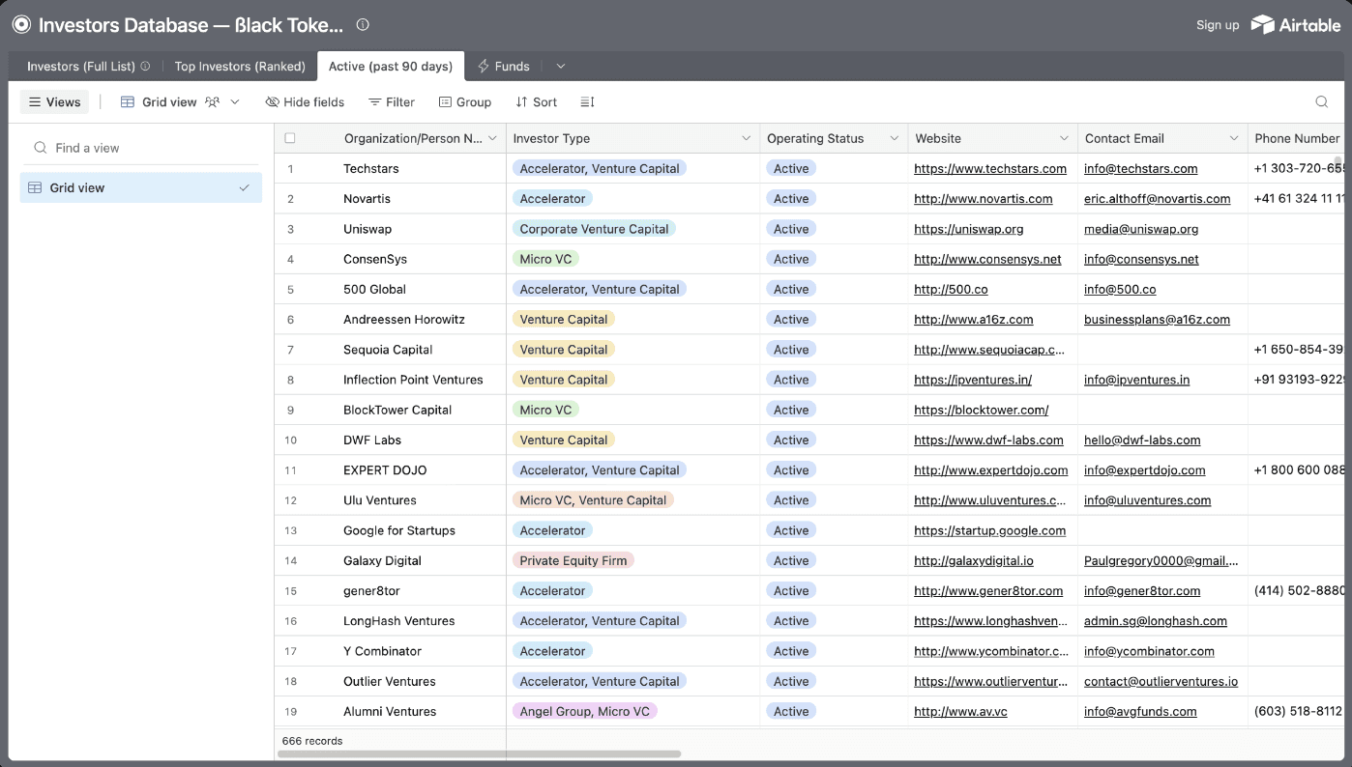This screenshot has width=1352, height=767.
Task: Click Micro VC, Venture Capital tag for Ulu Ventures
Action: click(593, 500)
